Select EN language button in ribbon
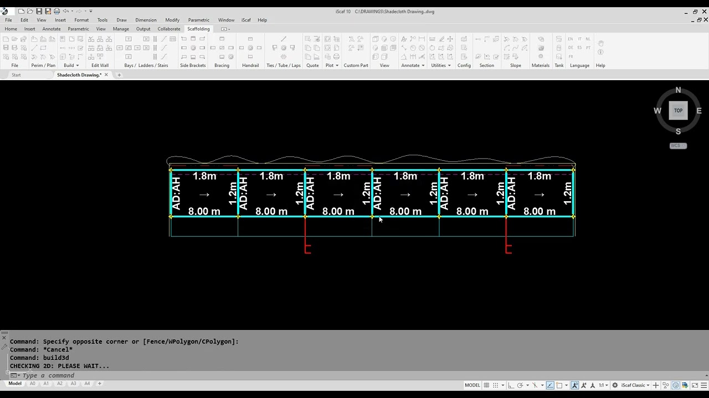This screenshot has height=398, width=709. point(571,39)
